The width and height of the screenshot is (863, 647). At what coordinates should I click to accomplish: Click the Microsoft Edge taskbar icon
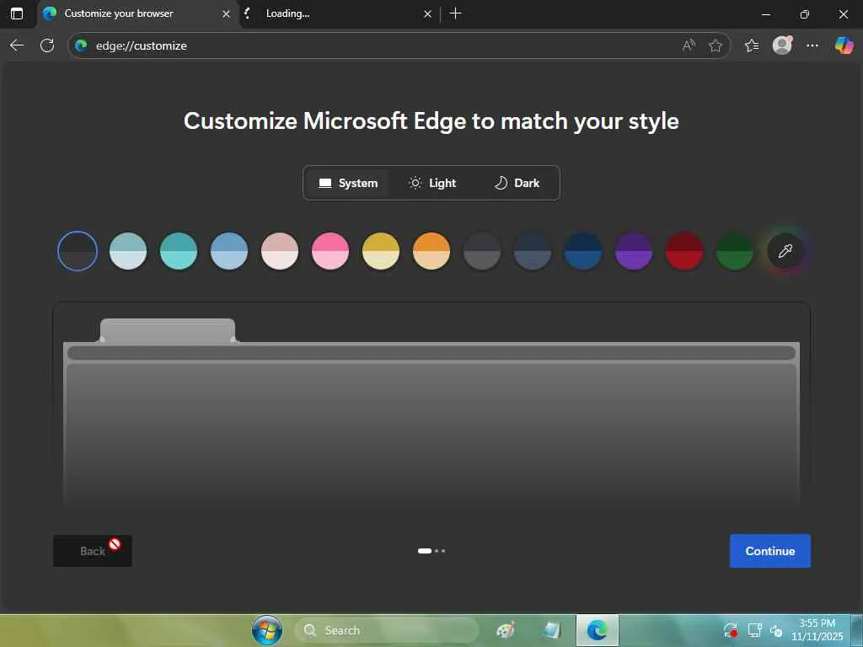point(598,630)
